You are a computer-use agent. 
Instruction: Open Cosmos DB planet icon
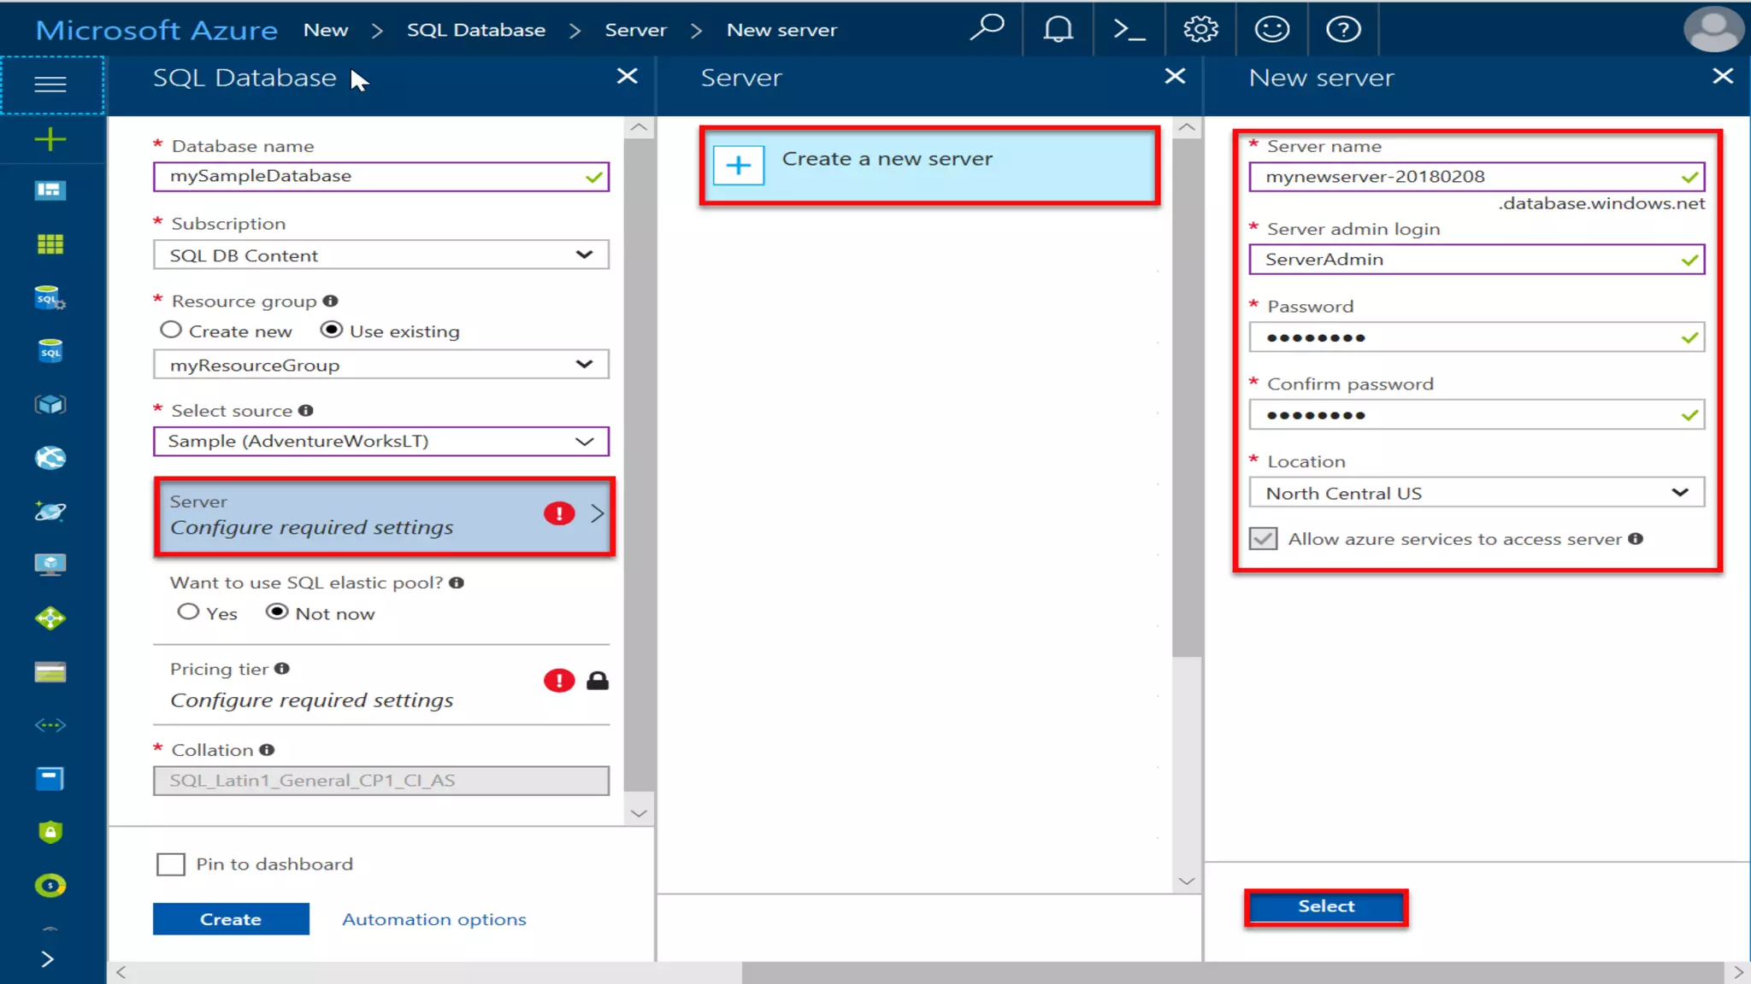pos(50,511)
